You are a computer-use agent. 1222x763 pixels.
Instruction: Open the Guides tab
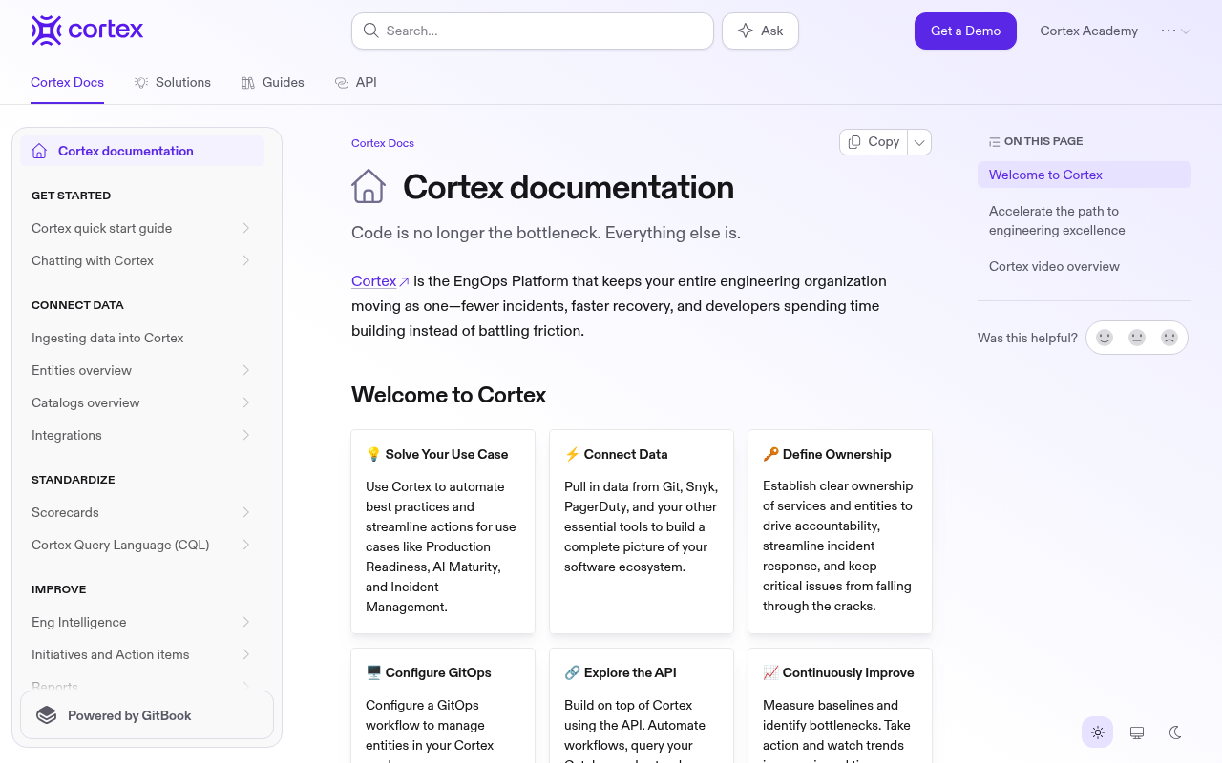click(273, 83)
